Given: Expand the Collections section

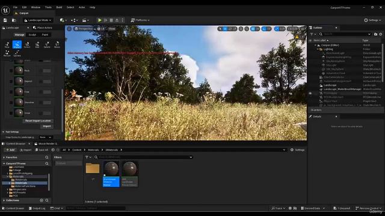Looking at the screenshot, I should 4,200.
